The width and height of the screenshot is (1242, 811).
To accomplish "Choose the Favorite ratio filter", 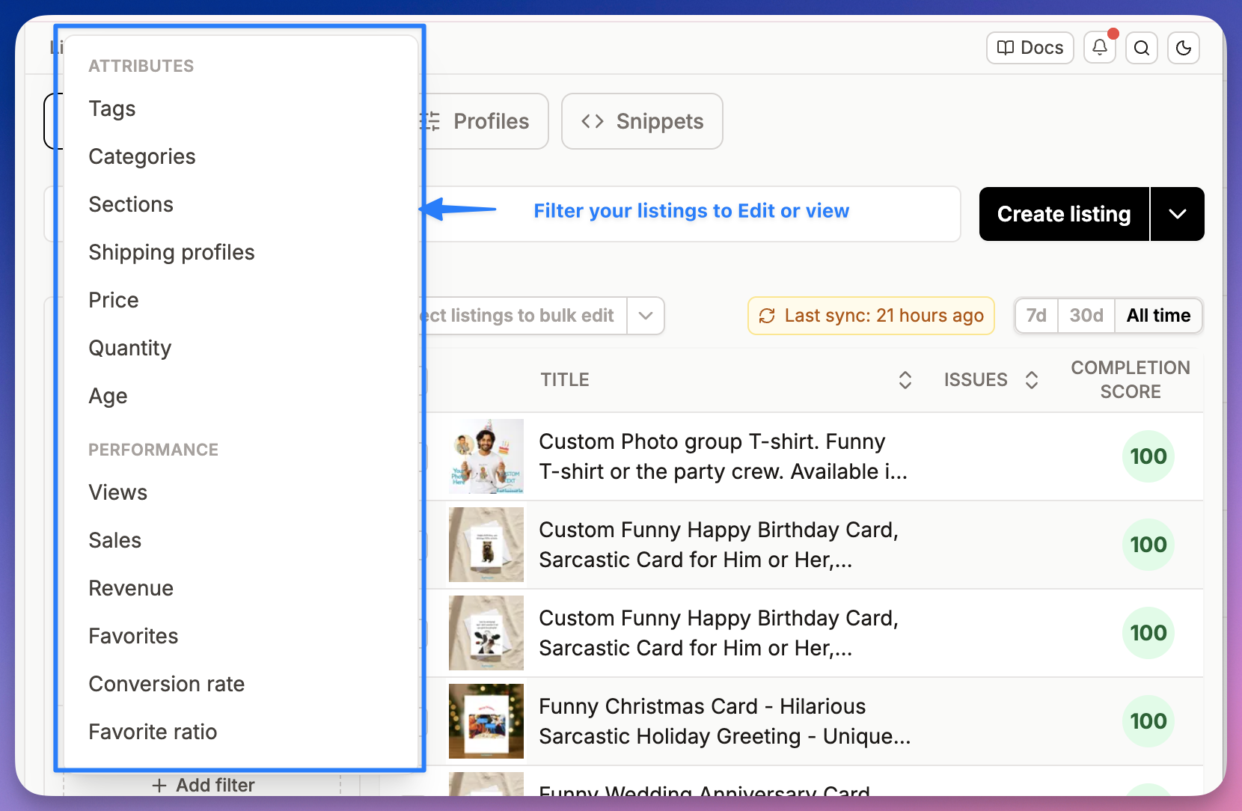I will pyautogui.click(x=153, y=732).
